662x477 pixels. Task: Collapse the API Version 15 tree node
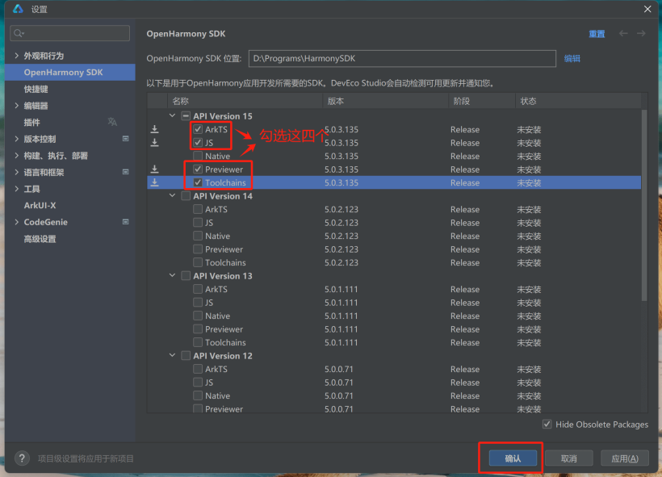click(172, 116)
